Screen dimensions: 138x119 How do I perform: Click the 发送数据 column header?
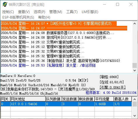click(x=70, y=99)
